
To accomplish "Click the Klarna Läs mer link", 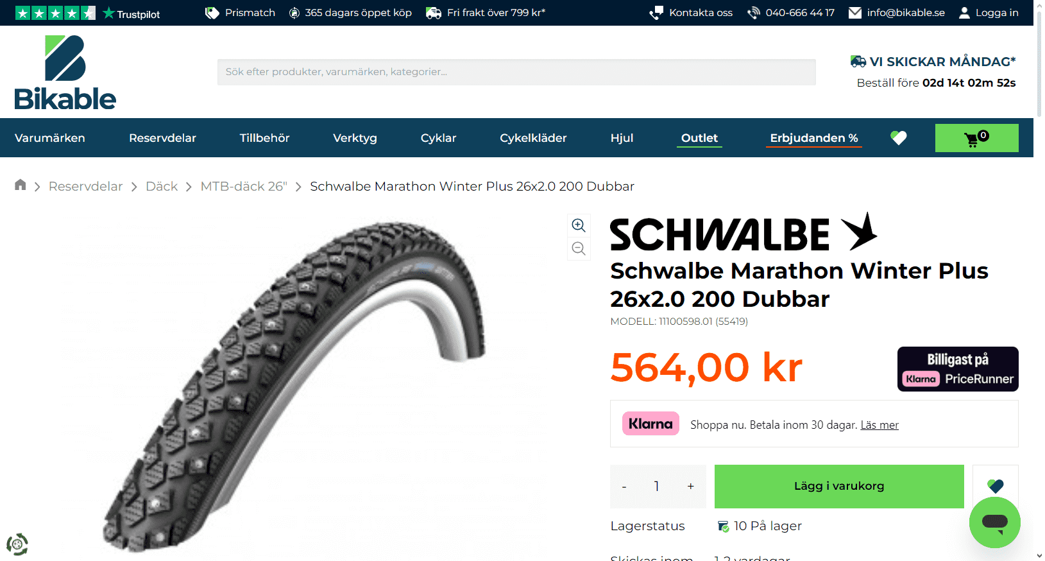I will (x=879, y=425).
